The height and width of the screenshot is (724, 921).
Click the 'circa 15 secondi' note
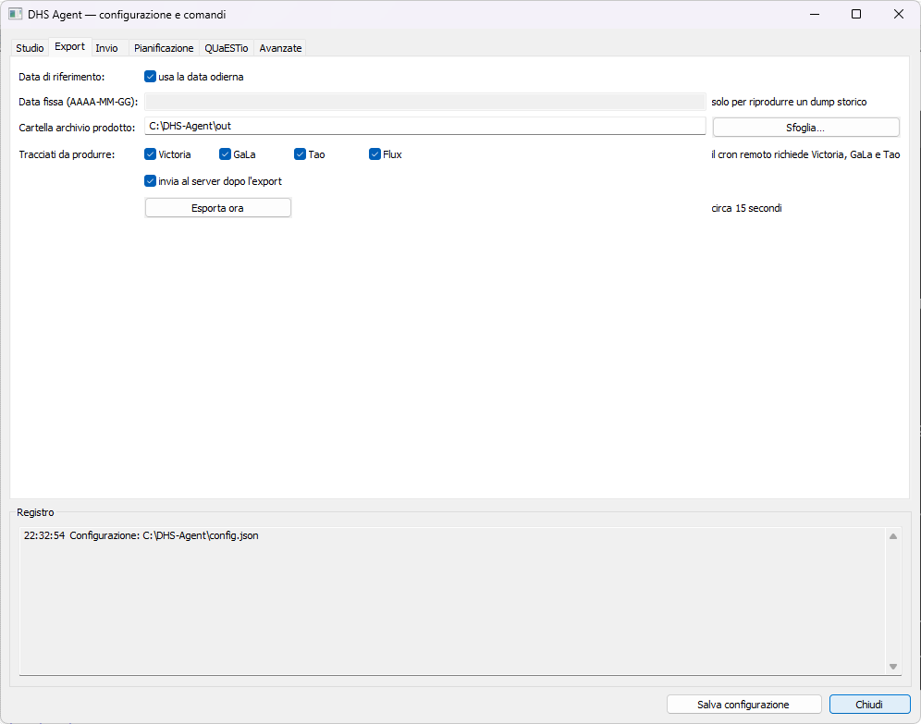[746, 208]
